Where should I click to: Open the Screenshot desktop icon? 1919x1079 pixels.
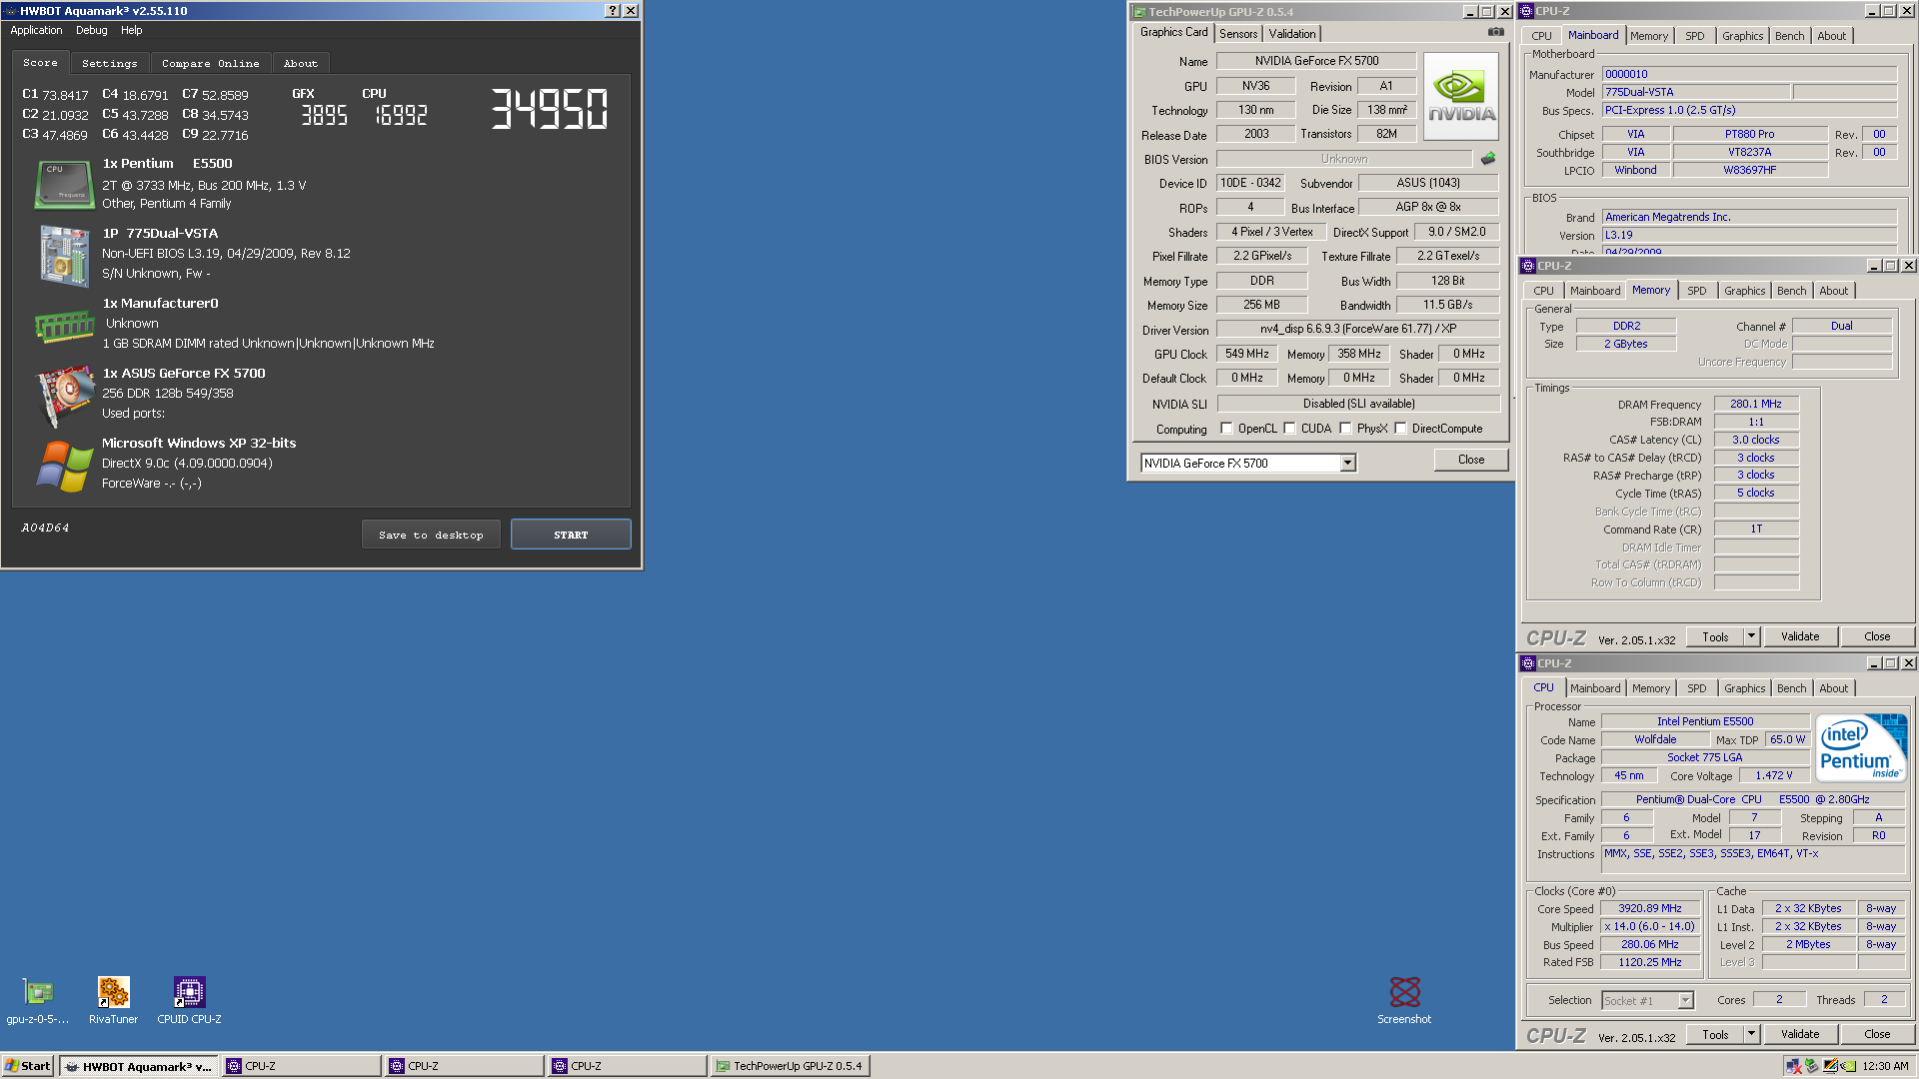[x=1404, y=999]
